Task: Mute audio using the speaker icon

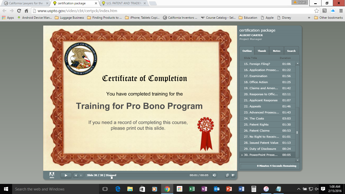Action: tap(214, 175)
